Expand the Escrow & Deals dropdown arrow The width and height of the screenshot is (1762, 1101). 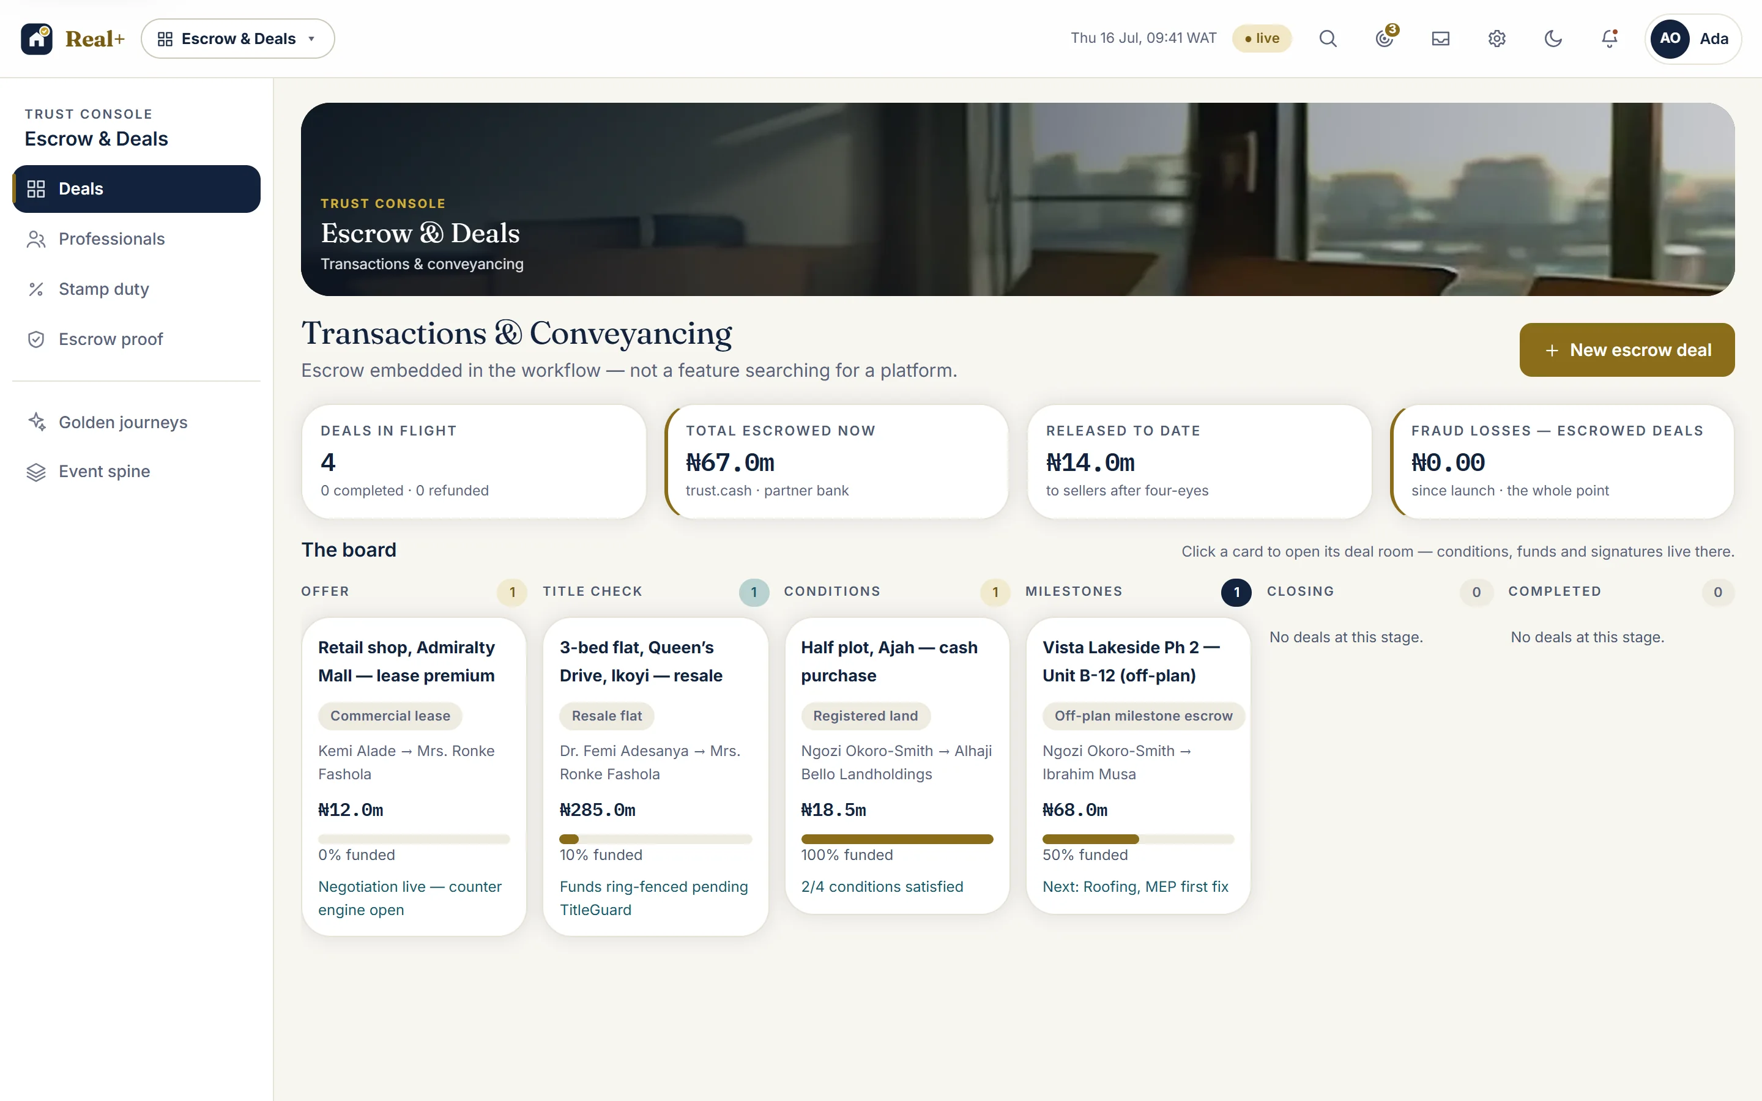(311, 39)
